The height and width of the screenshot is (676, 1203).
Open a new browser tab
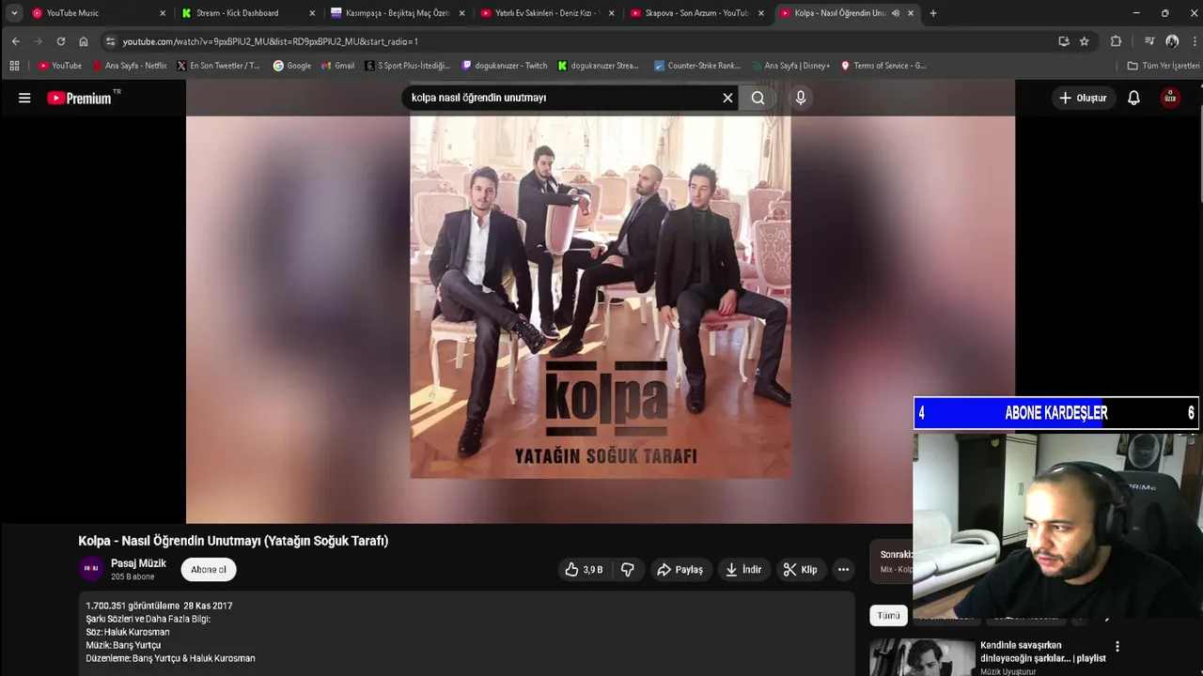click(x=932, y=13)
